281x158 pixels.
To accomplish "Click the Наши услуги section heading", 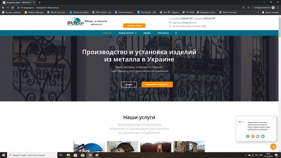I will pos(139,117).
